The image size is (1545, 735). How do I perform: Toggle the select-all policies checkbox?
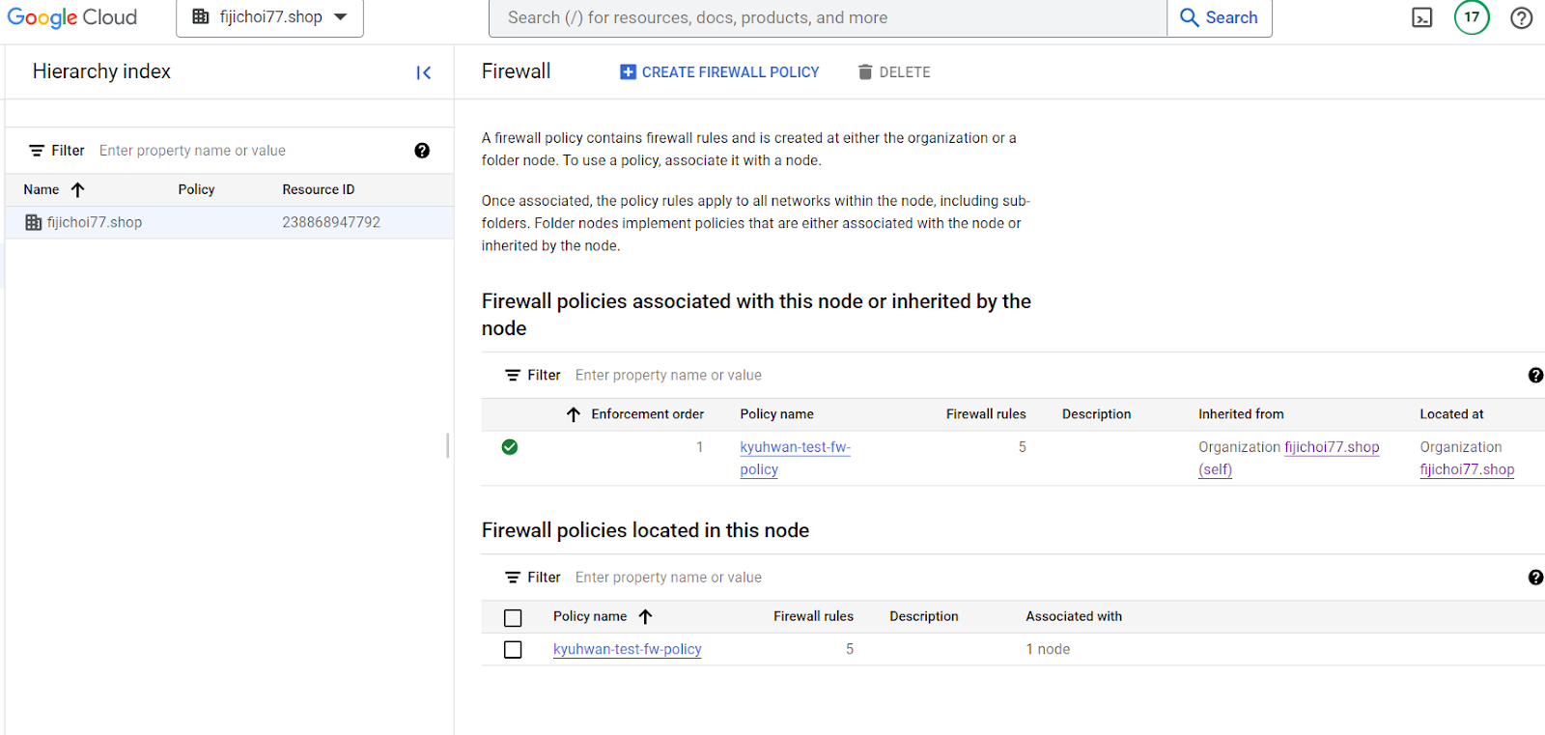513,618
